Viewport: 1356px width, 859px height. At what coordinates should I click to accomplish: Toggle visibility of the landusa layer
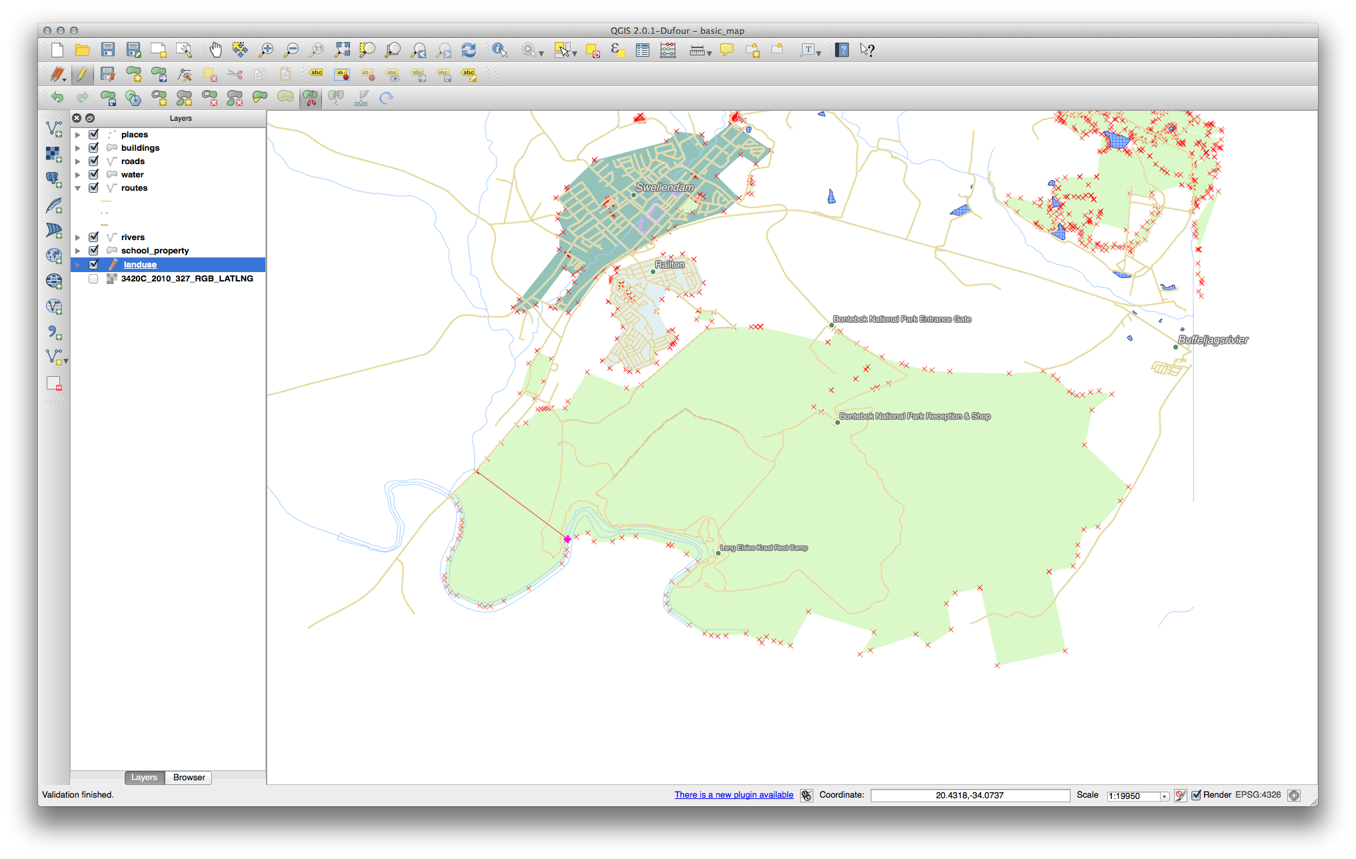point(93,265)
